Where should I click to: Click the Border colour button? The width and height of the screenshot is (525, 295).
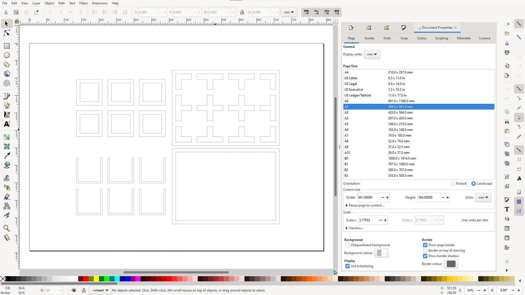point(451,264)
